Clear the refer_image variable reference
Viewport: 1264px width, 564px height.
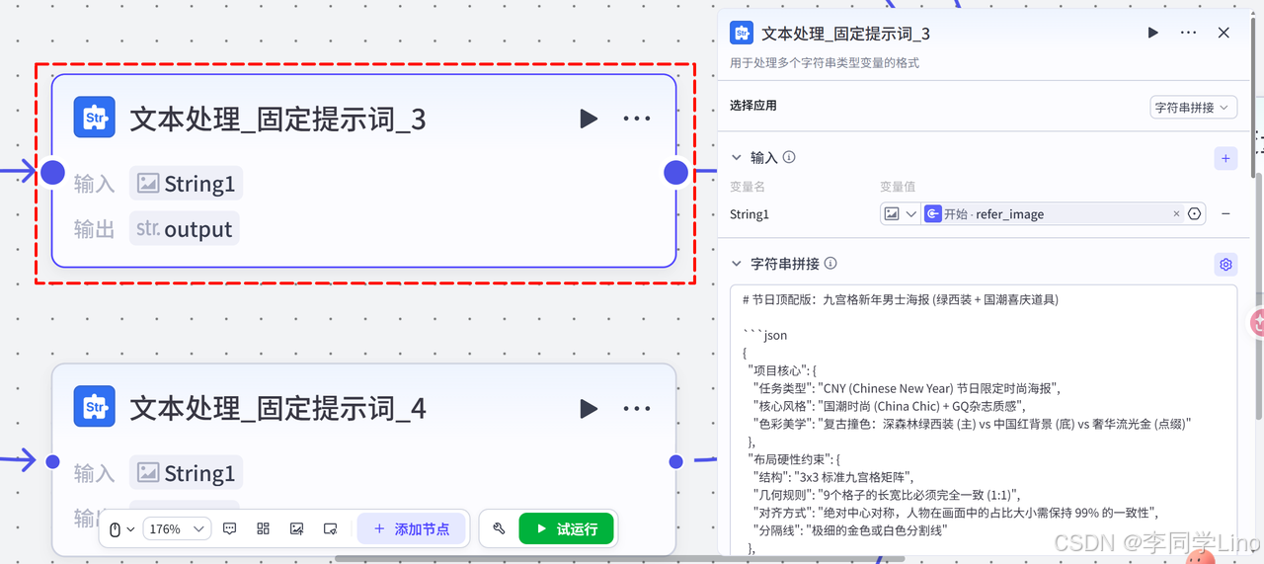tap(1176, 214)
